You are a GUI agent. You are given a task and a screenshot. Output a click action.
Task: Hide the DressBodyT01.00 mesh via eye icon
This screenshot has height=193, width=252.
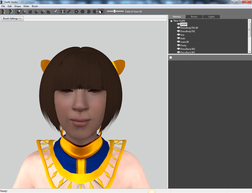pos(178,28)
